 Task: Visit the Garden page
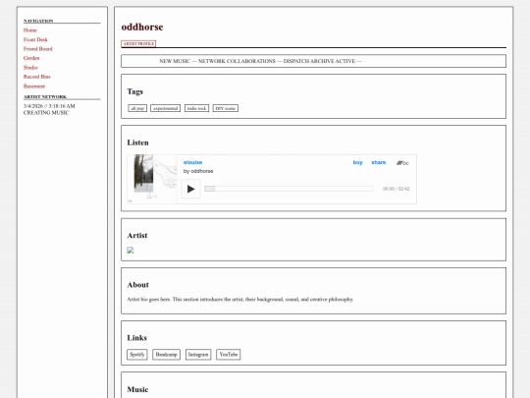[31, 58]
